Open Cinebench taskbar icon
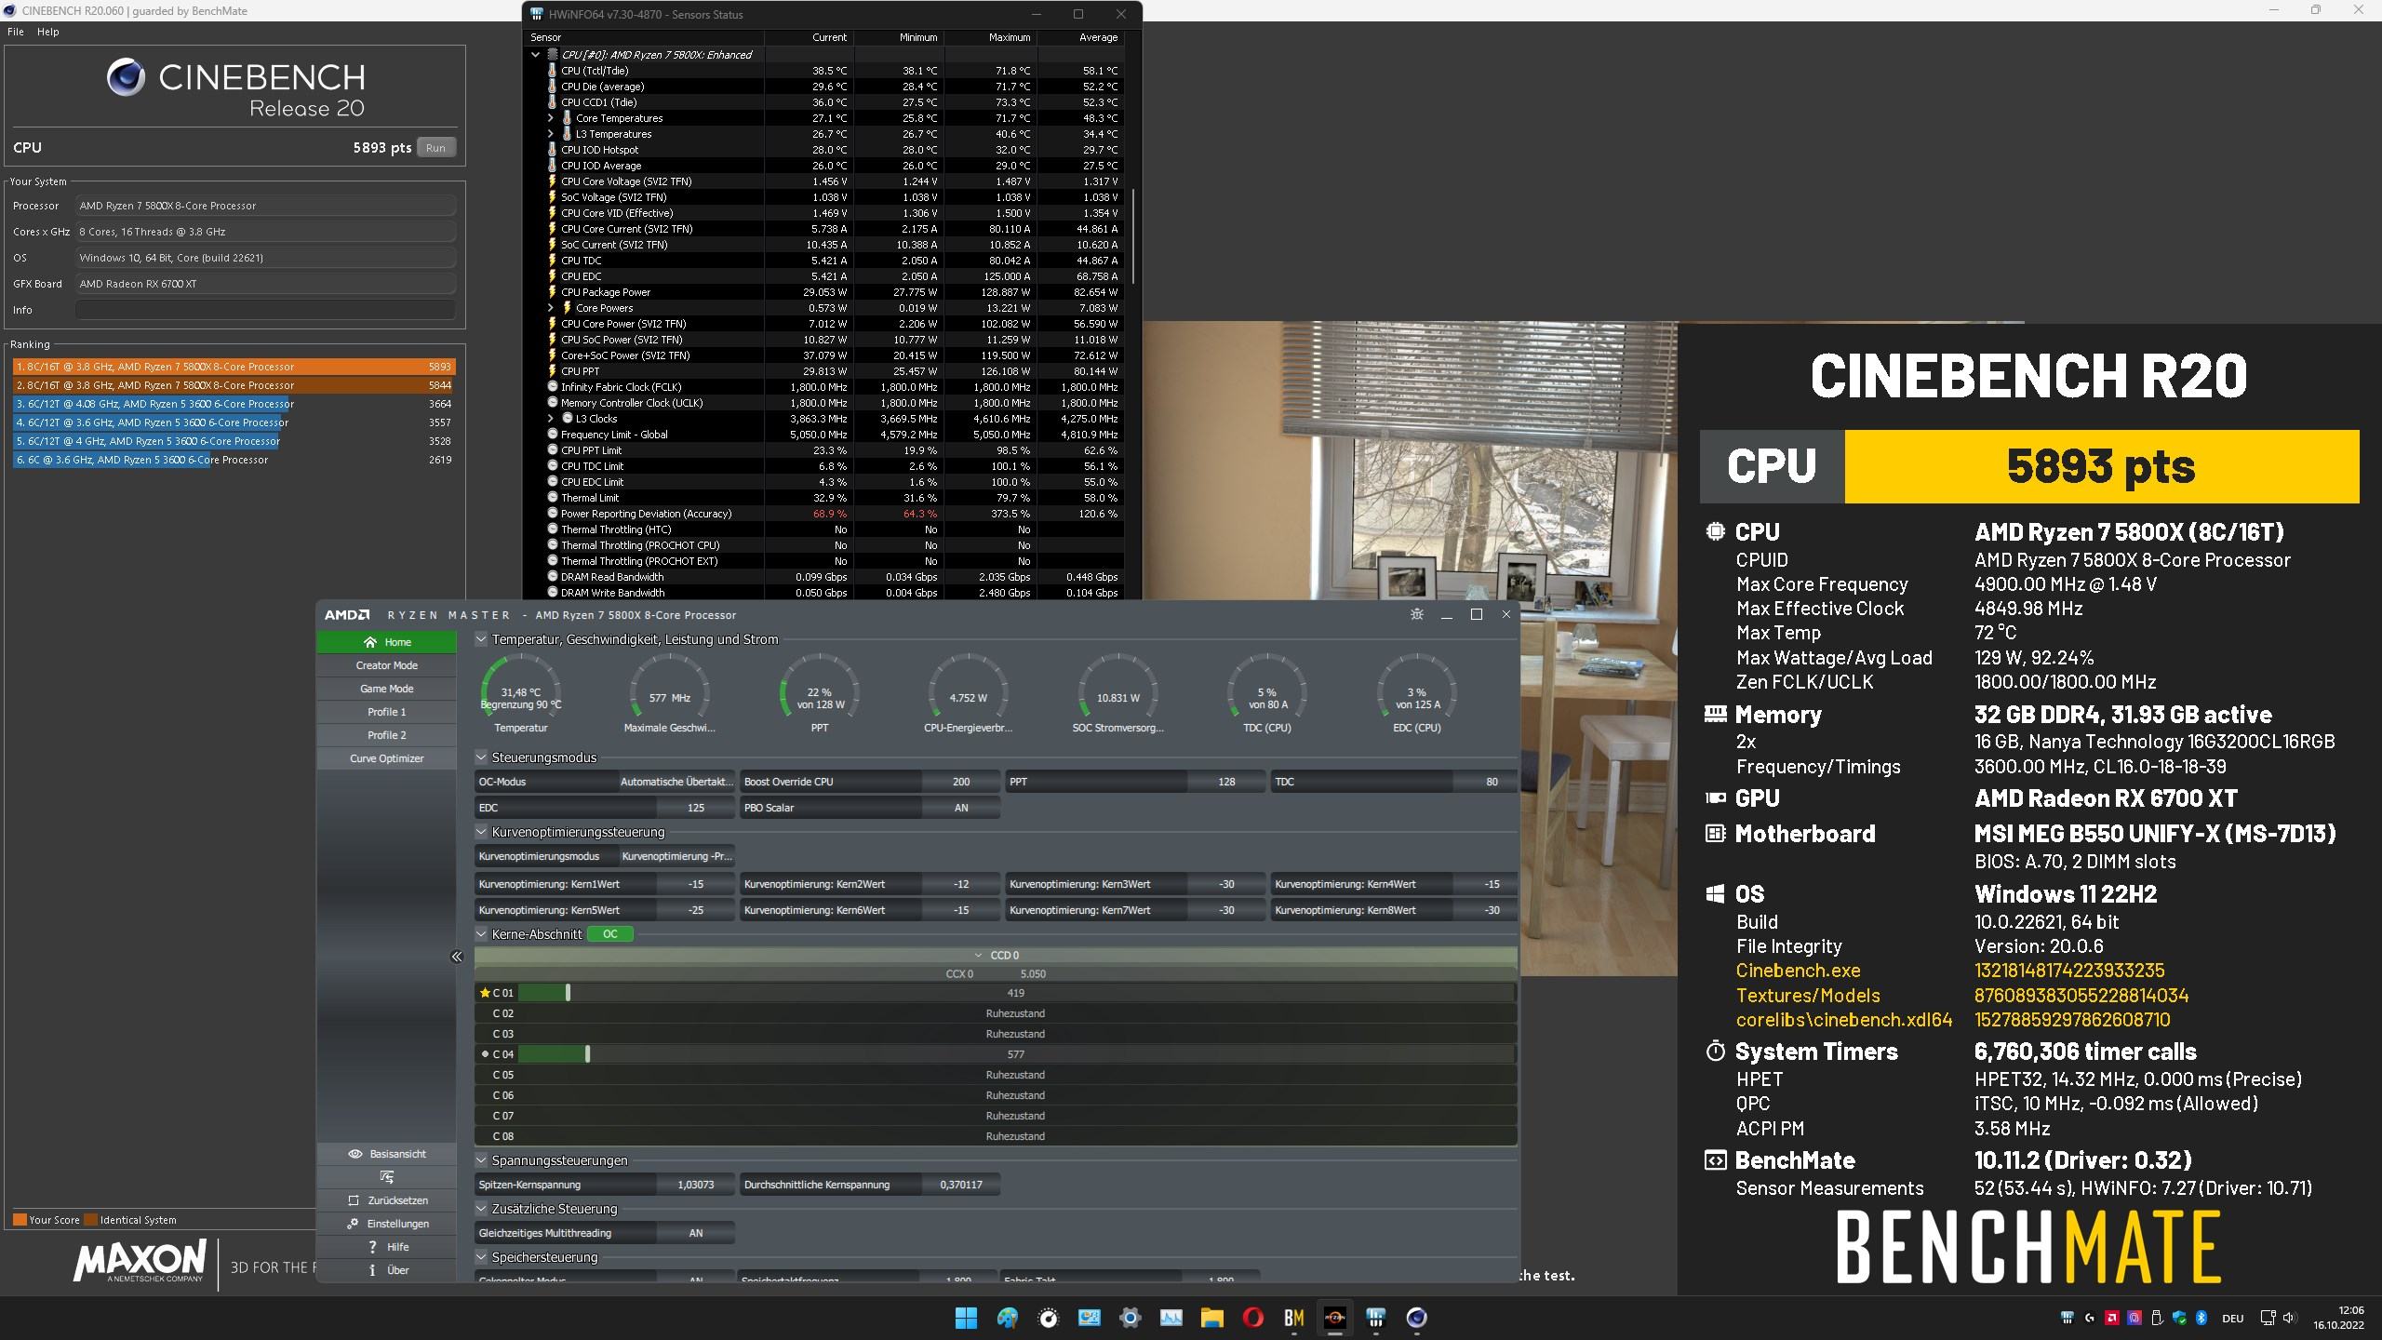 tap(1416, 1318)
